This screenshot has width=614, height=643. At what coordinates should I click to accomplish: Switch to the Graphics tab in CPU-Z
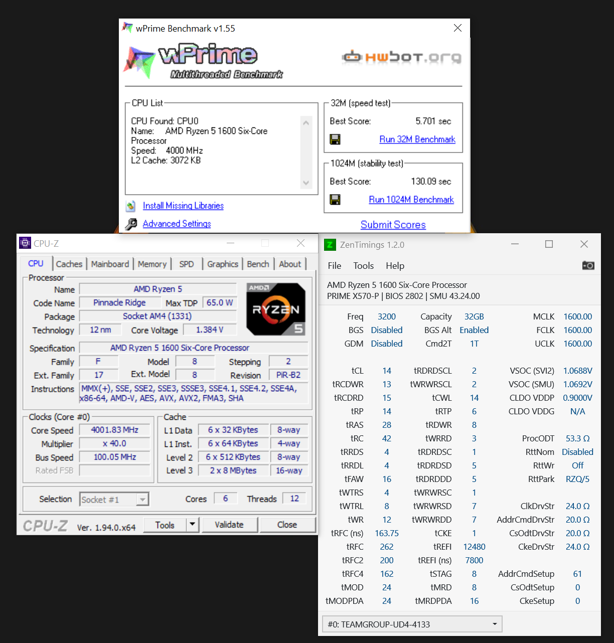223,264
